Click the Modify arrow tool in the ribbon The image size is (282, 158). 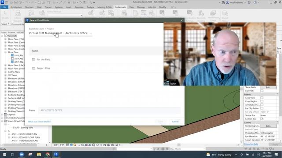[5, 15]
